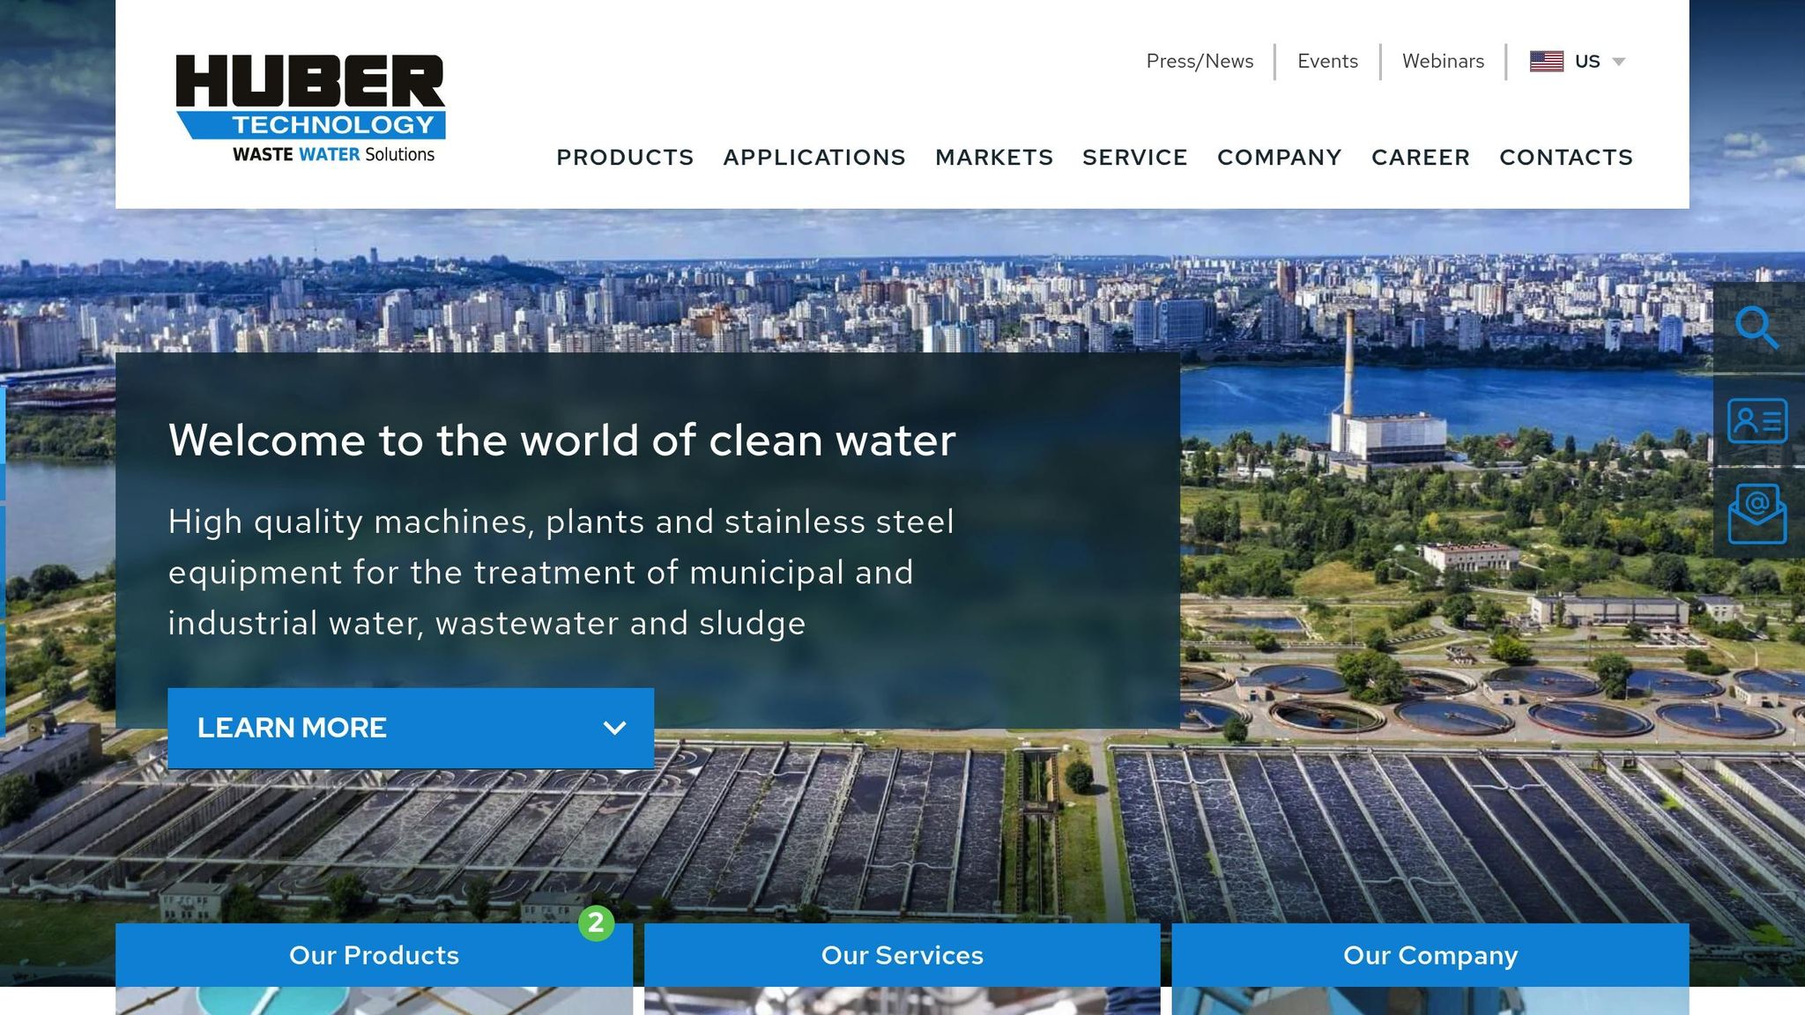The height and width of the screenshot is (1015, 1805).
Task: Click the green badge numbered 2
Action: tap(597, 922)
